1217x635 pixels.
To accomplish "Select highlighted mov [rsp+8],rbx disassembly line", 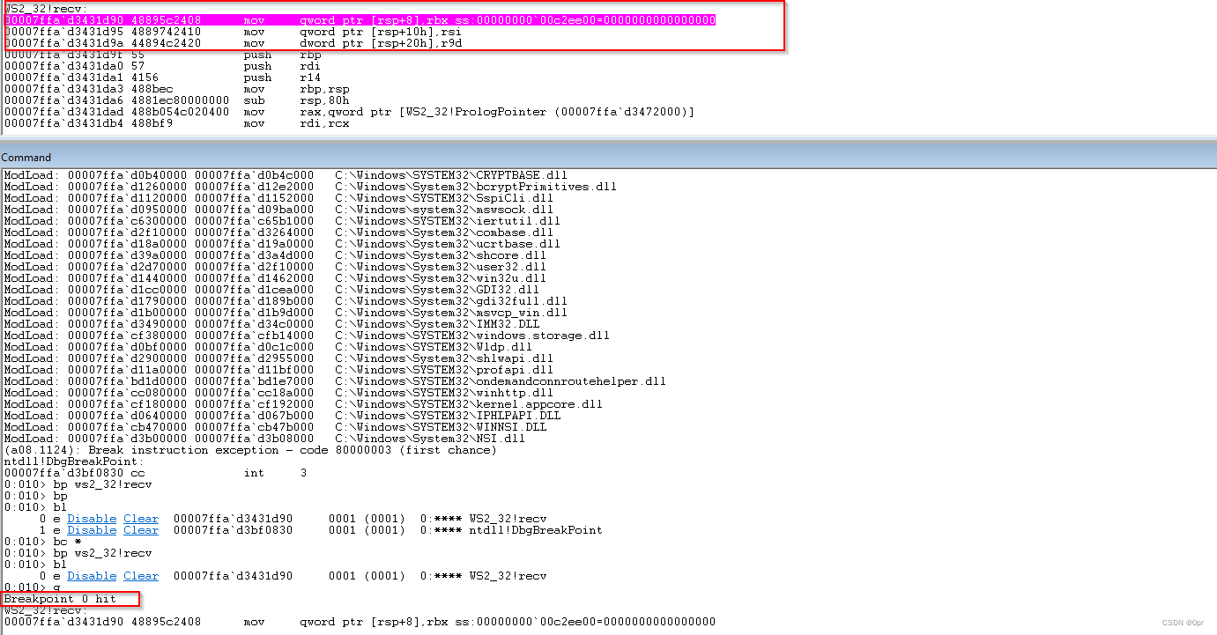I will (x=360, y=20).
